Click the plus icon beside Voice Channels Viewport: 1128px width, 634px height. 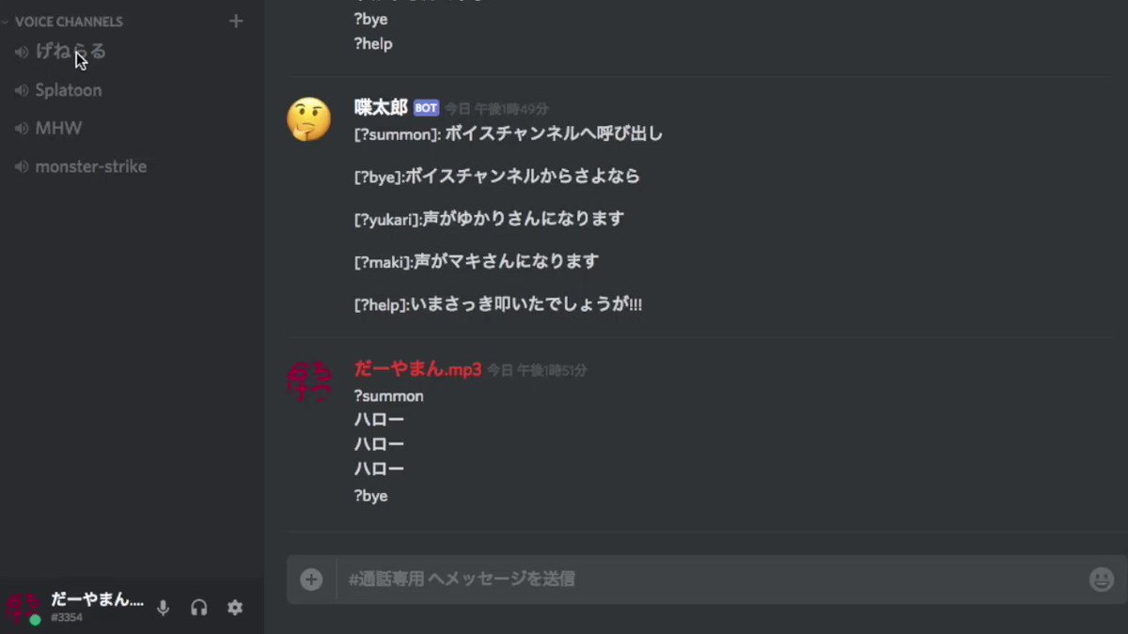click(236, 21)
